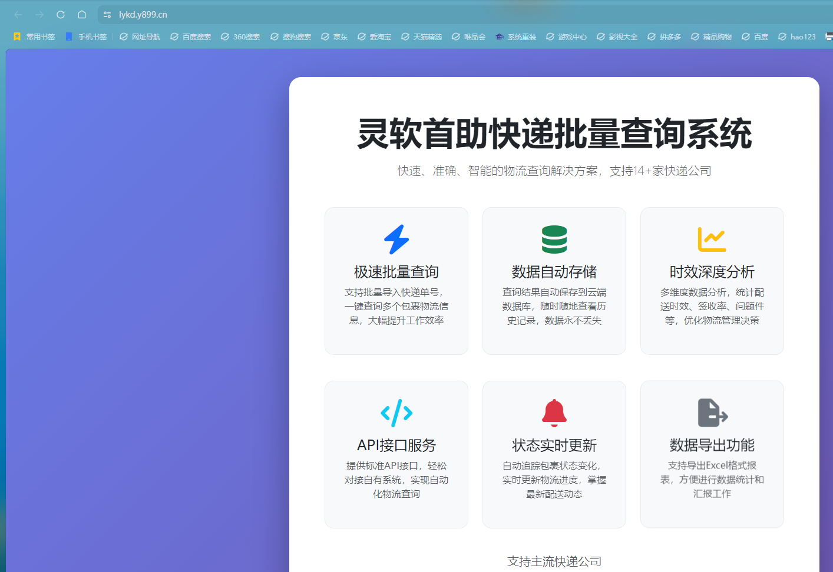833x572 pixels.
Task: Click the green database storage icon
Action: click(554, 240)
